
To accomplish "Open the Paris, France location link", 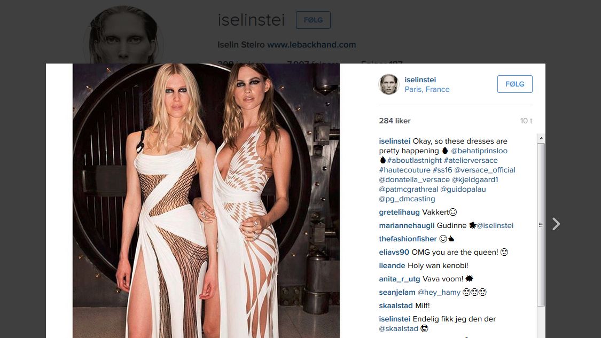I will (427, 89).
